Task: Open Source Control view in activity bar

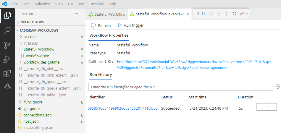Action: (x=7, y=45)
